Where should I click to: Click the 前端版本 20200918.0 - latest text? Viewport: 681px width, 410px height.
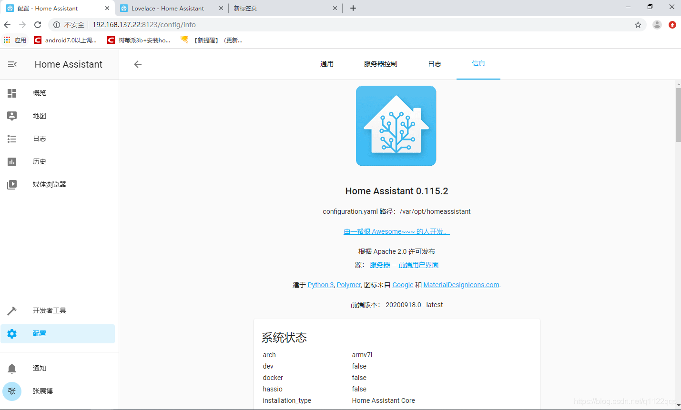(396, 305)
